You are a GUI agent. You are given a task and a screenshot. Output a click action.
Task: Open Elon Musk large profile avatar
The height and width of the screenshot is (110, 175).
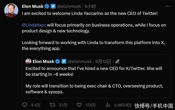tap(11, 10)
